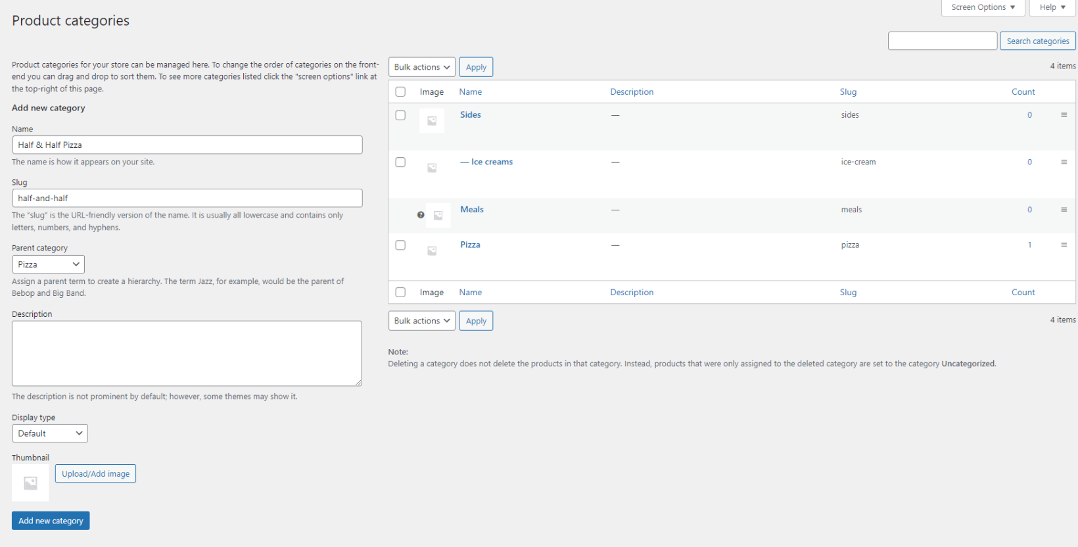
Task: Expand the Screen Options tab
Action: (x=983, y=7)
